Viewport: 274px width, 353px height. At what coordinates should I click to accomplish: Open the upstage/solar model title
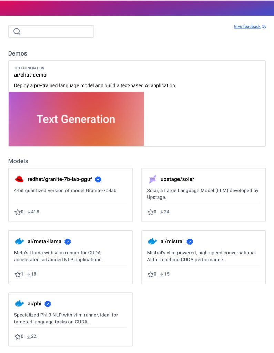click(x=177, y=179)
